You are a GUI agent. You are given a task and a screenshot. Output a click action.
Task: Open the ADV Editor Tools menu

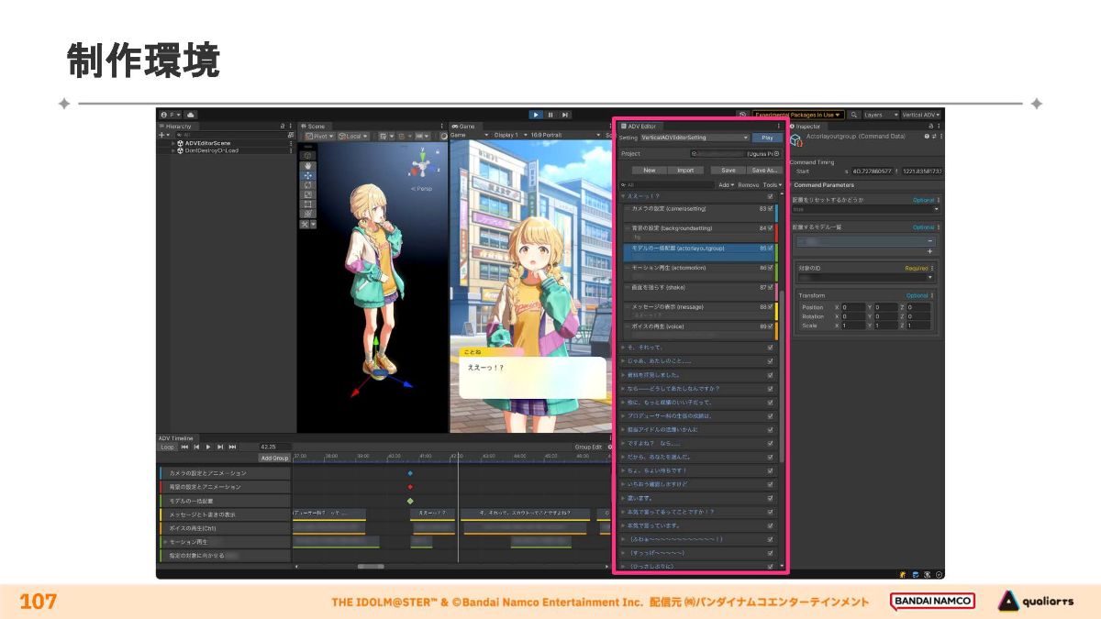coord(773,185)
